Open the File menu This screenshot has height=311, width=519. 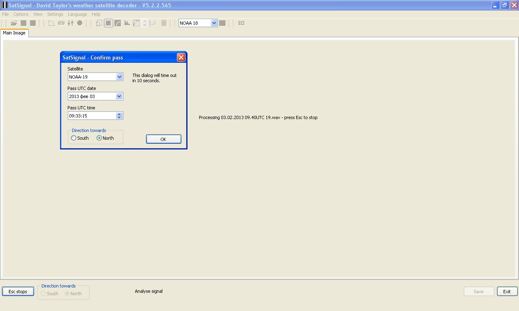click(5, 14)
